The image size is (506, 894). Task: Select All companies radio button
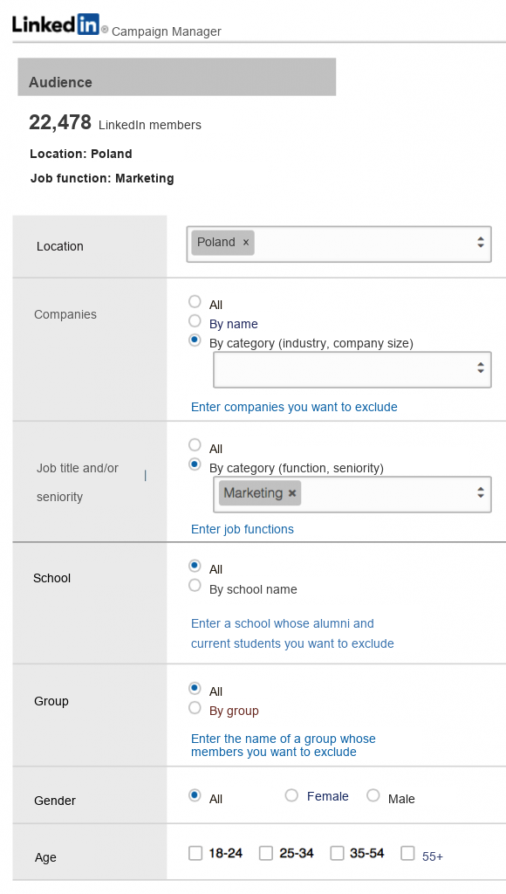pyautogui.click(x=195, y=301)
